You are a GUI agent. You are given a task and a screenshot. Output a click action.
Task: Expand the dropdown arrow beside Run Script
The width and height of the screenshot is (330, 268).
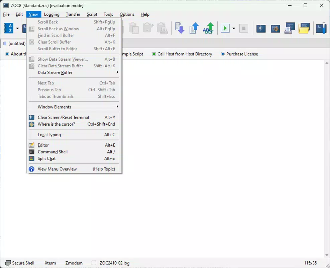tap(234, 28)
